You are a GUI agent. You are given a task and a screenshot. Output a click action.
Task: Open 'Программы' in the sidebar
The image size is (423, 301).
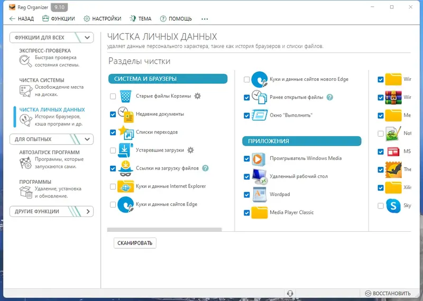[50, 189]
